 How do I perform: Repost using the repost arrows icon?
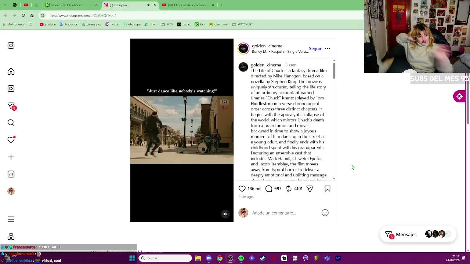[x=289, y=189]
